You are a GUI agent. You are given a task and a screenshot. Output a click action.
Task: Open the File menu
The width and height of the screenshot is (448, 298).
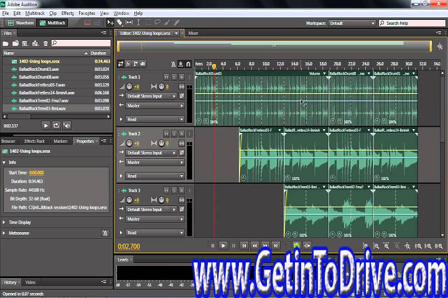[x=6, y=14]
